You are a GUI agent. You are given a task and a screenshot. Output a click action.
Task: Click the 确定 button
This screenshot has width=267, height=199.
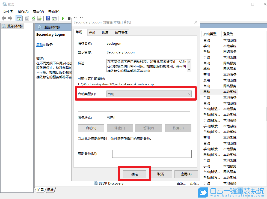click(x=135, y=174)
